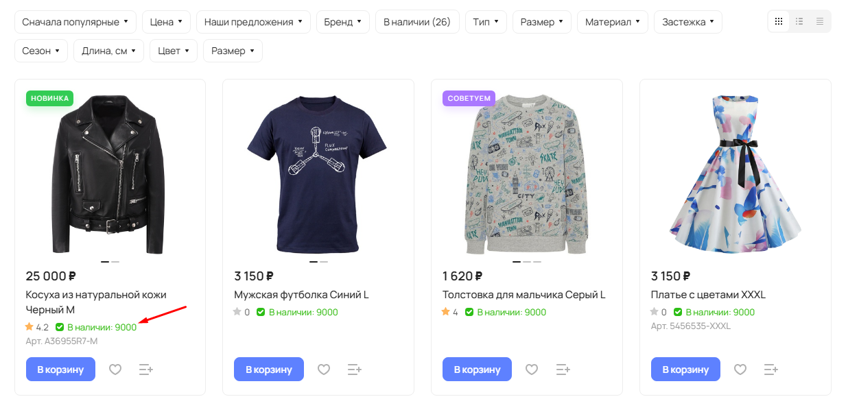The height and width of the screenshot is (399, 859).
Task: Open the 'Сначала популярные' sort dropdown
Action: click(75, 22)
